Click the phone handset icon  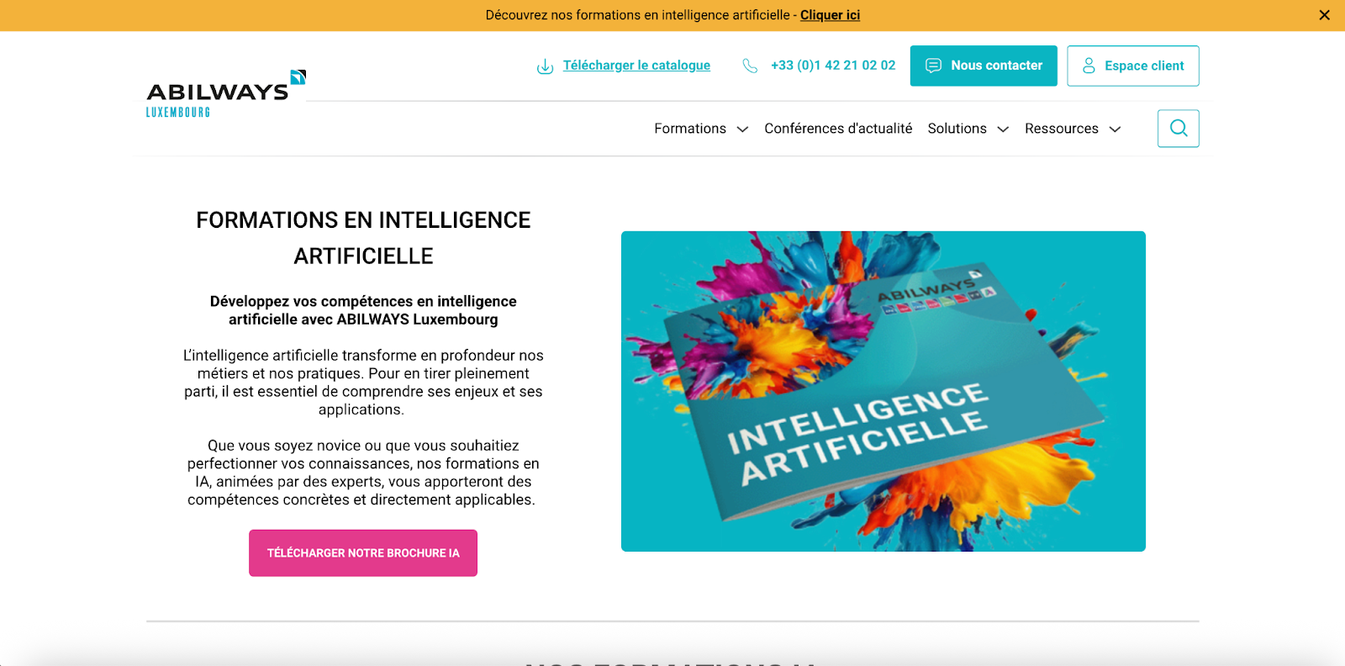pos(750,66)
